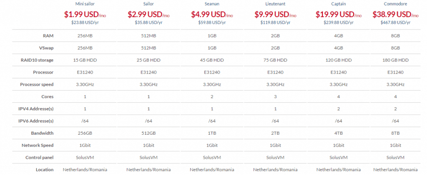Click the 2GB RAM Lieutenant cell
427x175 pixels.
click(275, 36)
